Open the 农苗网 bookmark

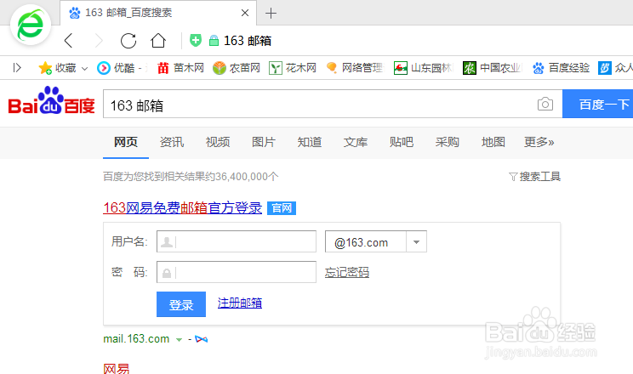pyautogui.click(x=237, y=68)
